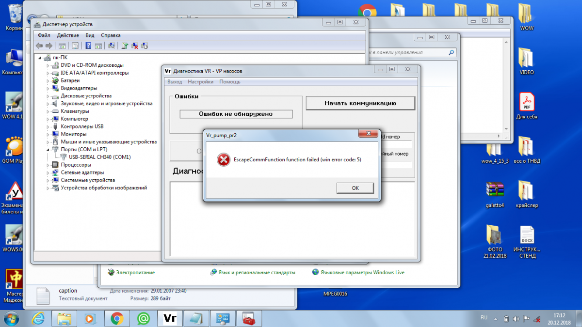Image resolution: width=582 pixels, height=327 pixels.
Task: Select USB-SERIAL CH340 (COM1) device
Action: (100, 157)
